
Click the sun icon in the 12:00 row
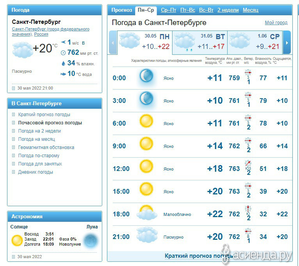click(x=146, y=166)
